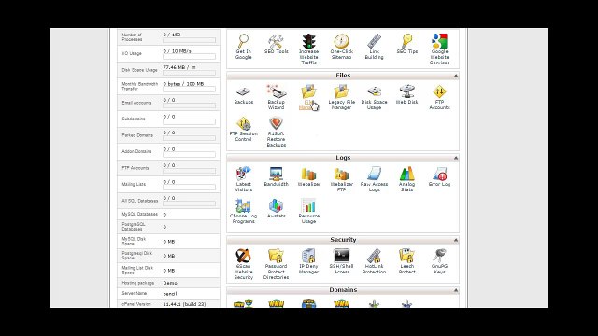
Task: Open Backups in Files section
Action: coord(243,94)
